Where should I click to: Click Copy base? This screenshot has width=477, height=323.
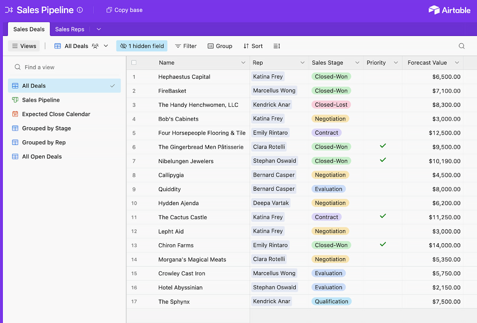[124, 10]
